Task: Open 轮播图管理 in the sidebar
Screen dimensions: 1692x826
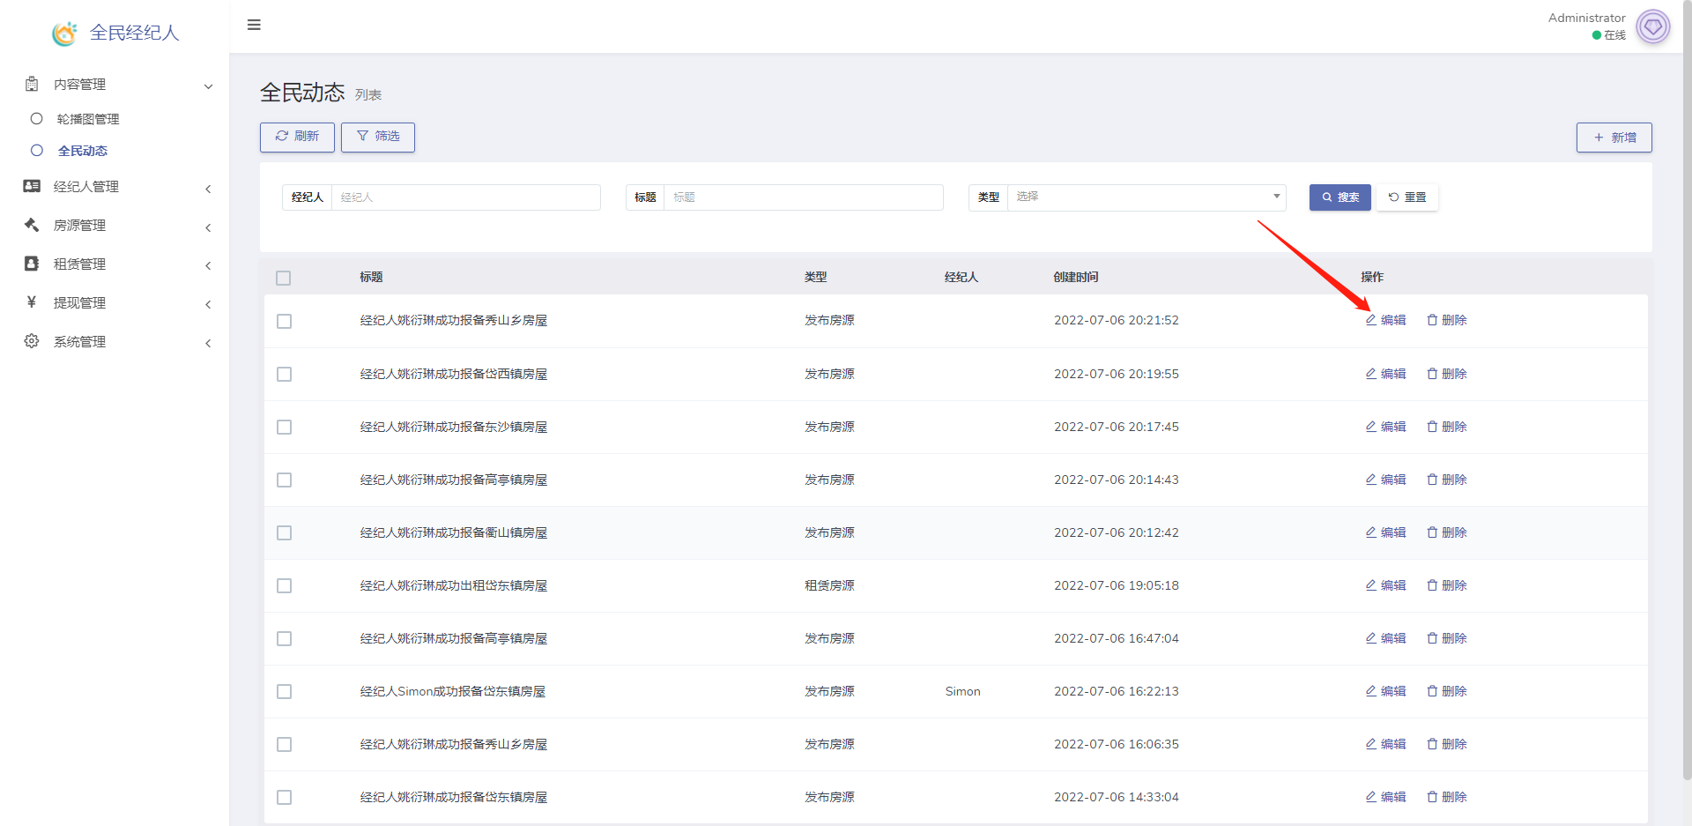Action: coord(88,119)
